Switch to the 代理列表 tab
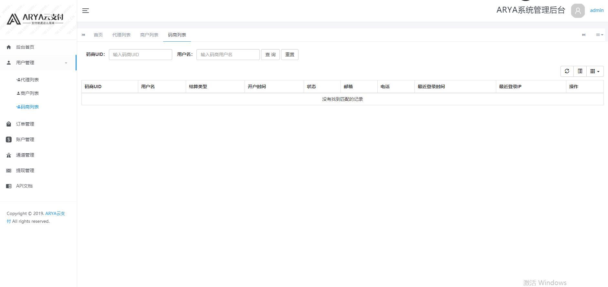Image resolution: width=608 pixels, height=287 pixels. (121, 35)
